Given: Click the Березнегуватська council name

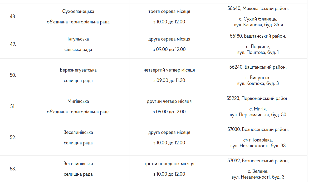Looking at the screenshot, I should click(x=78, y=70).
